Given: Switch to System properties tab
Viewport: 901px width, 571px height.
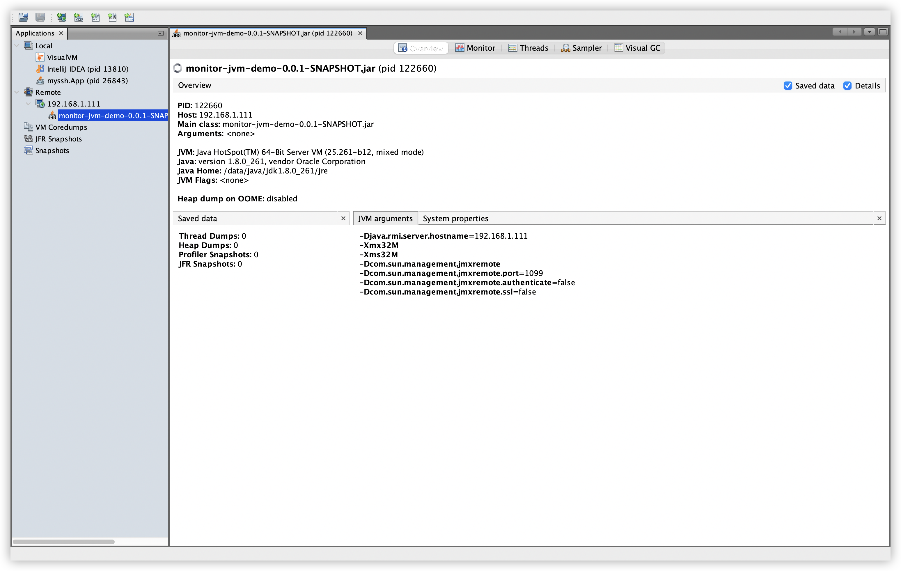Looking at the screenshot, I should (455, 219).
